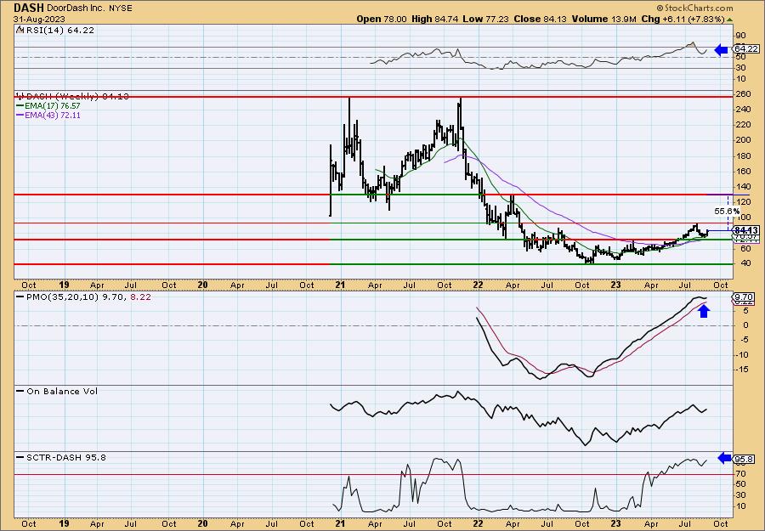
Task: Click the Volume 13.9M value
Action: tap(605, 19)
